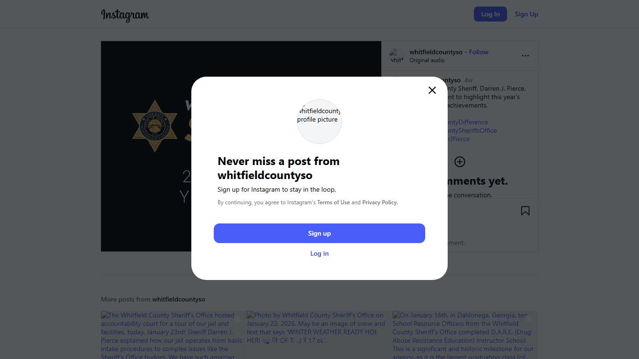
Task: Open the Privacy Policy link
Action: tap(379, 202)
